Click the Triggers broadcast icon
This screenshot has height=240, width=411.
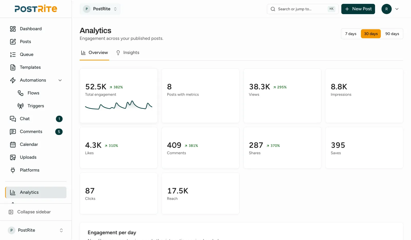coord(21,106)
